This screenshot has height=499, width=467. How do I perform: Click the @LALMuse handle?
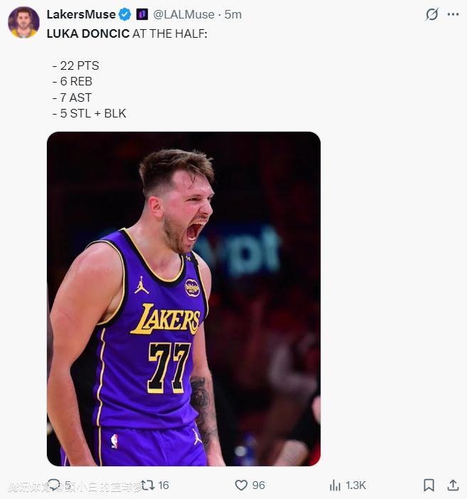tap(183, 14)
